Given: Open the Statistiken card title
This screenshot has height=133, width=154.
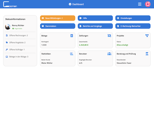Looking at the screenshot, I should point(46,54).
